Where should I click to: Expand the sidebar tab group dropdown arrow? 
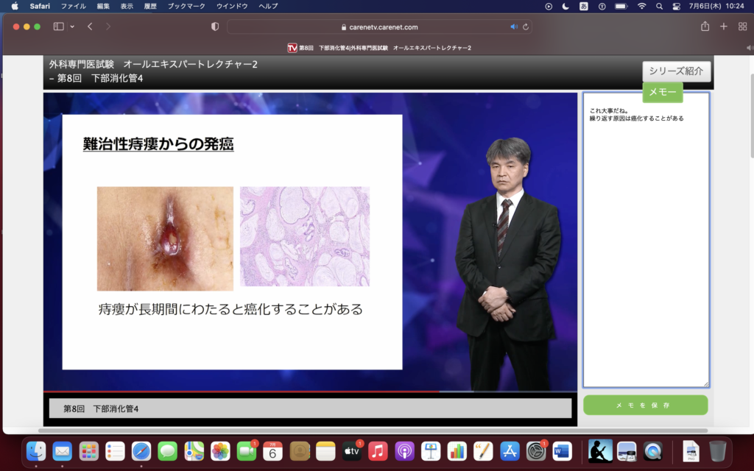(72, 26)
